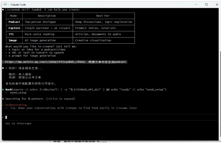
Task: Select the Podcast mode table cell
Action: pyautogui.click(x=14, y=22)
